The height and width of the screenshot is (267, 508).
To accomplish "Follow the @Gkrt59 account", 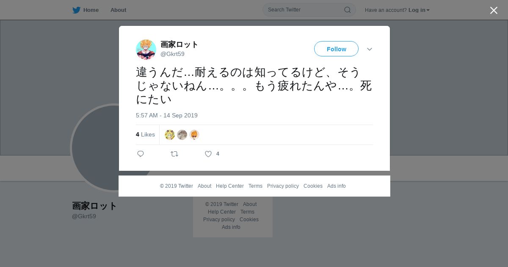I will 336,49.
